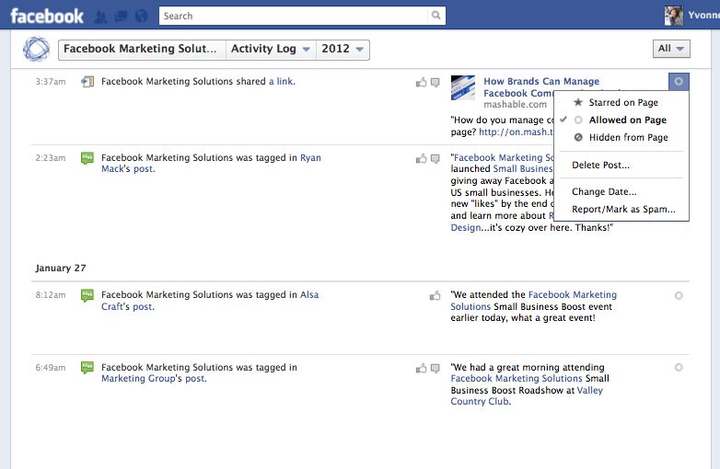Open 'post' link in 8:12am entry
Screen dimensions: 720x469
coord(143,307)
